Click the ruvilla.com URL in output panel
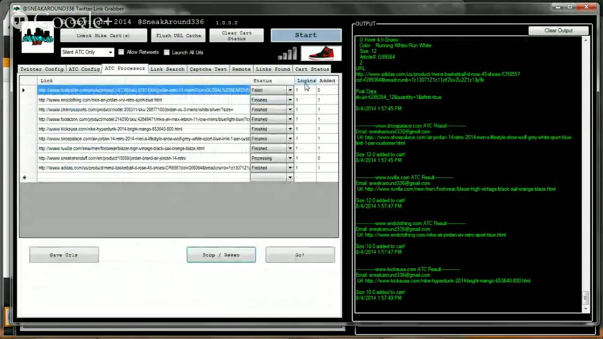Screen dimensions: 603x339 [460, 189]
